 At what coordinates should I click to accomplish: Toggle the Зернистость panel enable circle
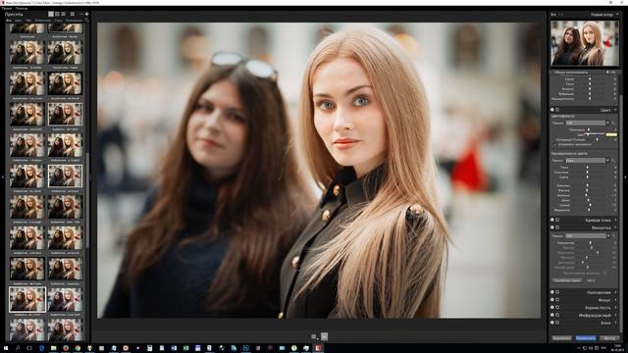(x=552, y=307)
